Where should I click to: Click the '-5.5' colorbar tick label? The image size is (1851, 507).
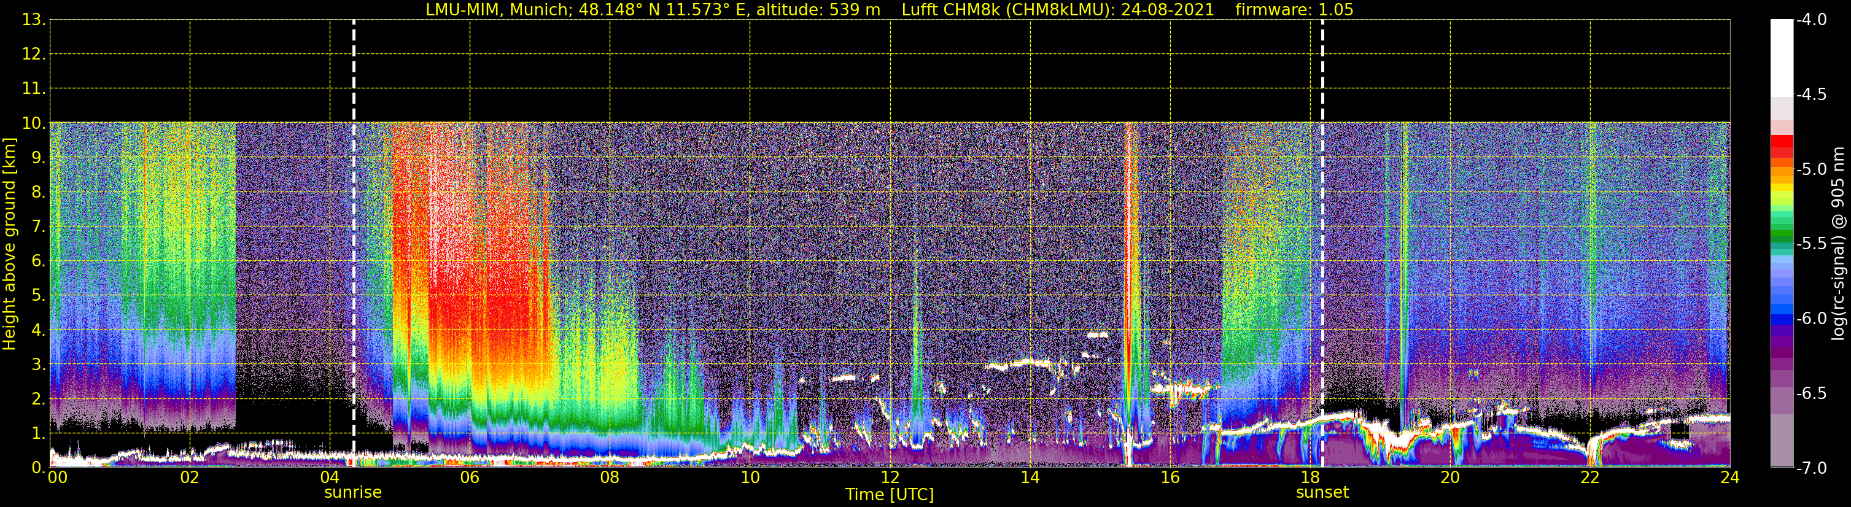click(1810, 244)
